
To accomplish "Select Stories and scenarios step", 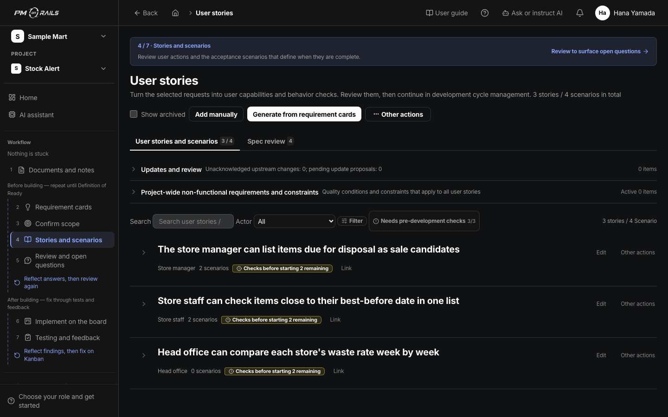I will [x=62, y=240].
